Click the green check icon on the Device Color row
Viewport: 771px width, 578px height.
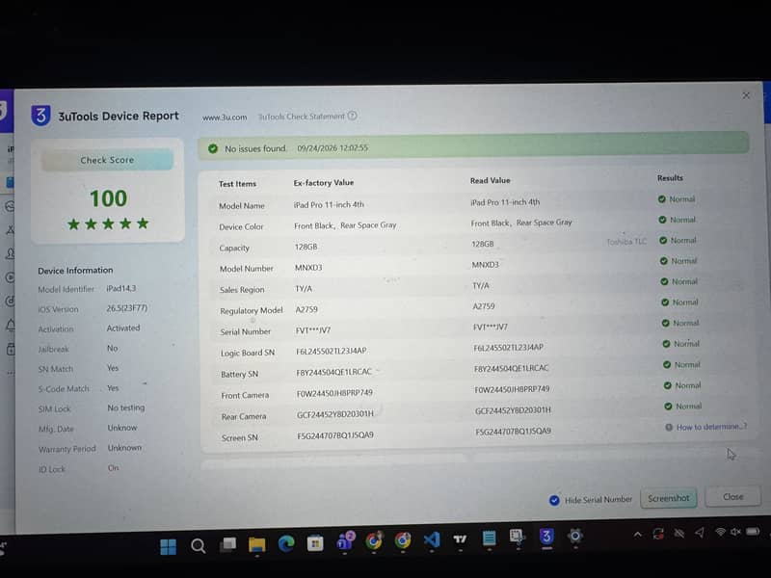tap(662, 220)
